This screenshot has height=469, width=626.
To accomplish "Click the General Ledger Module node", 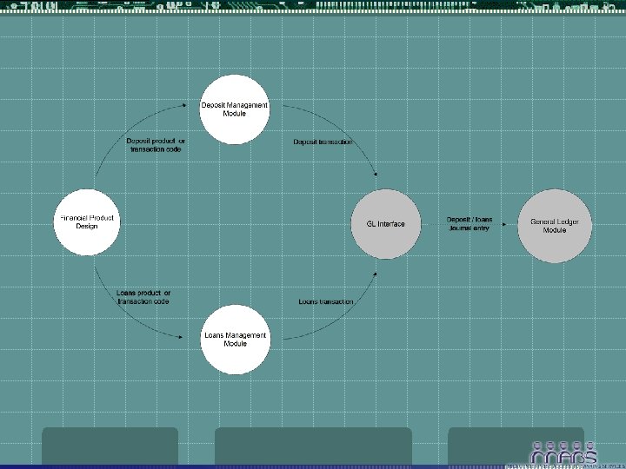I will point(555,226).
